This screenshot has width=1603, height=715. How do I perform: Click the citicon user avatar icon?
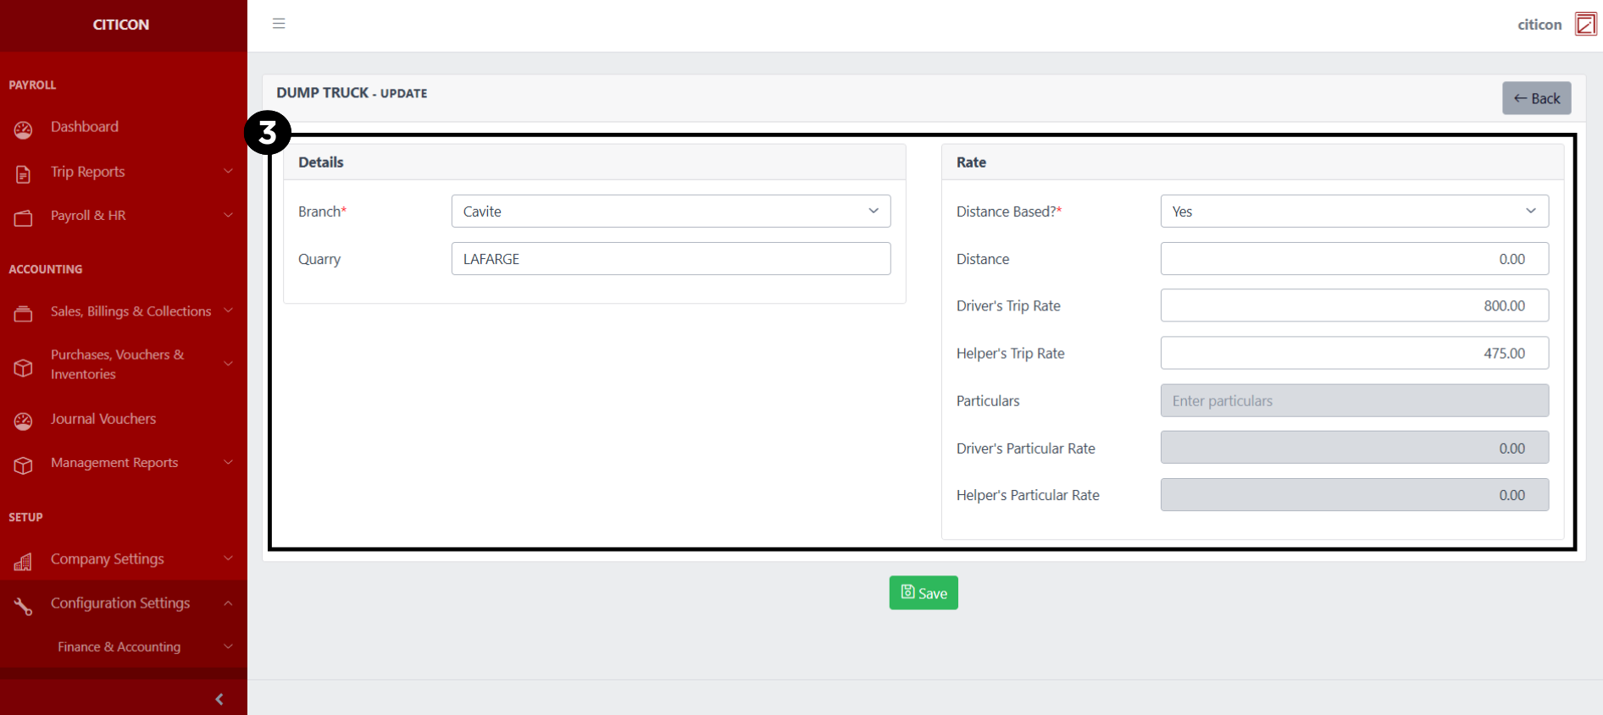1585,25
